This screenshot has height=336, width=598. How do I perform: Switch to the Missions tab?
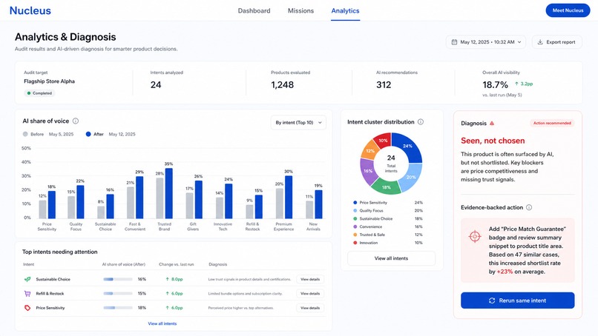click(300, 10)
